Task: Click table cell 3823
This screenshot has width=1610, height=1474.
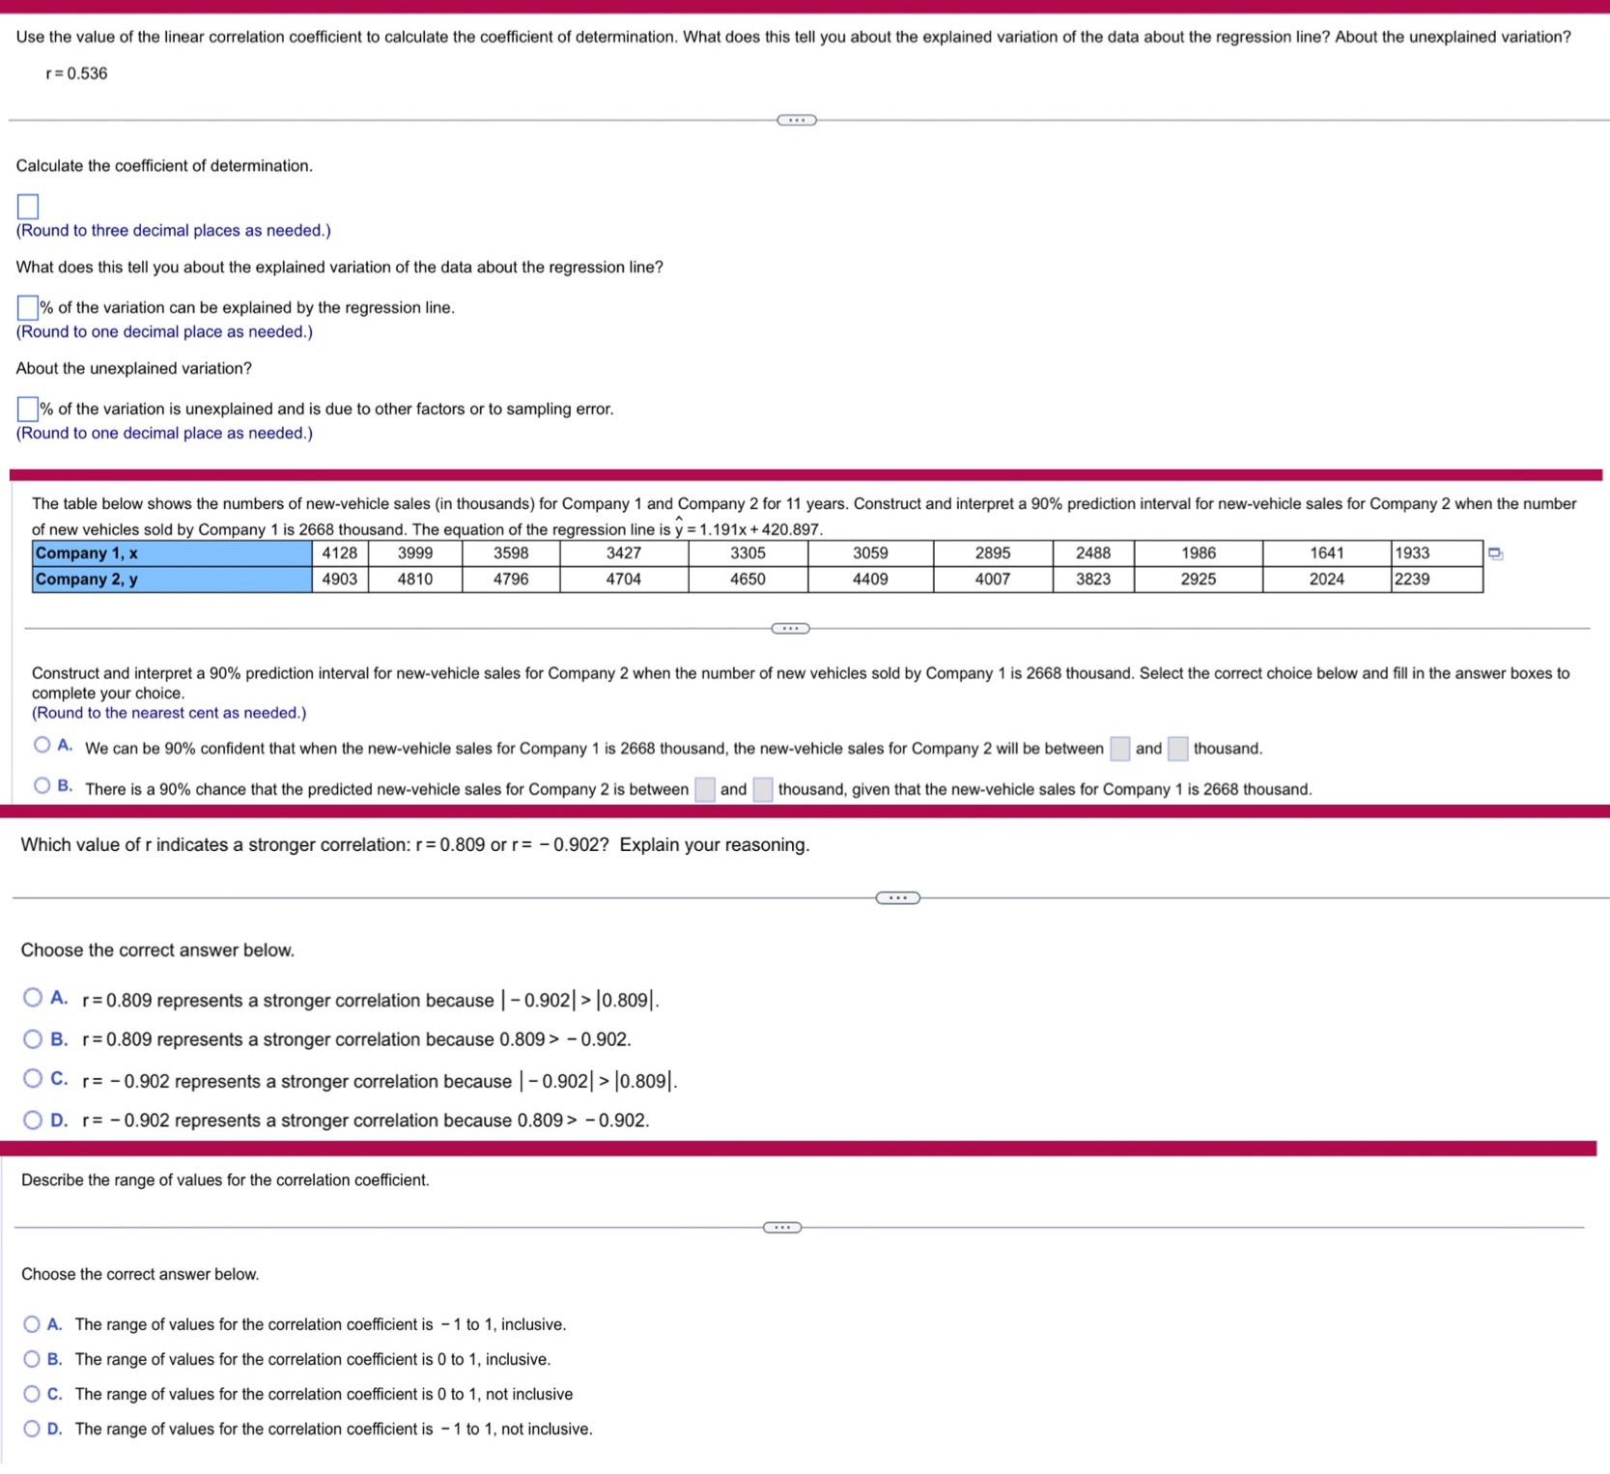Action: pos(1093,580)
